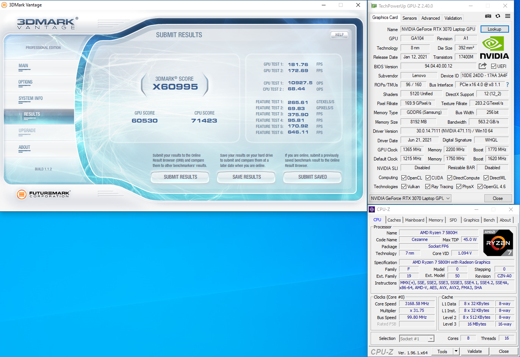The height and width of the screenshot is (357, 520).
Task: Click the CPU-Z Specification field
Action: (x=457, y=262)
